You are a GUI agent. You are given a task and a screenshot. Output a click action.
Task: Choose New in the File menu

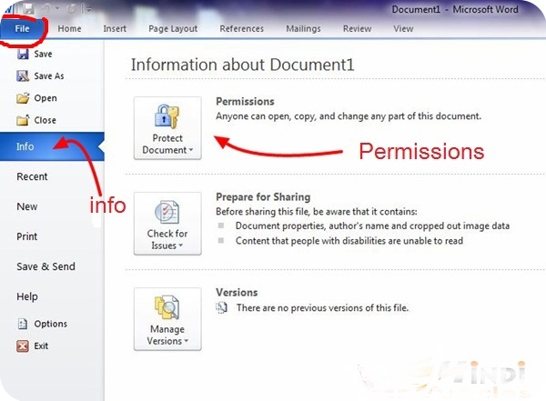click(27, 206)
